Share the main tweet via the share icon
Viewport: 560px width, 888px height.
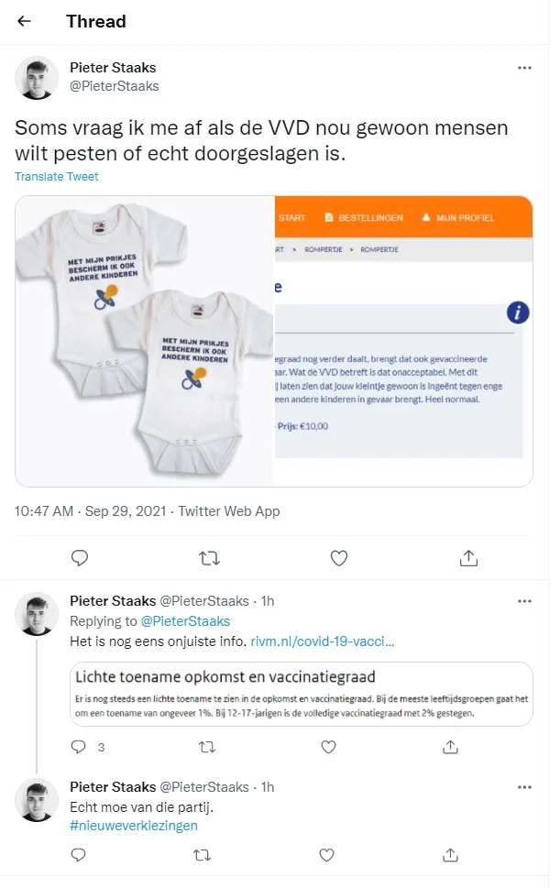tap(468, 557)
